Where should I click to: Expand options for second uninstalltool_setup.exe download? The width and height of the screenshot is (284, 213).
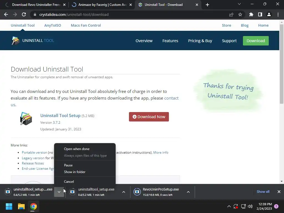(124, 192)
